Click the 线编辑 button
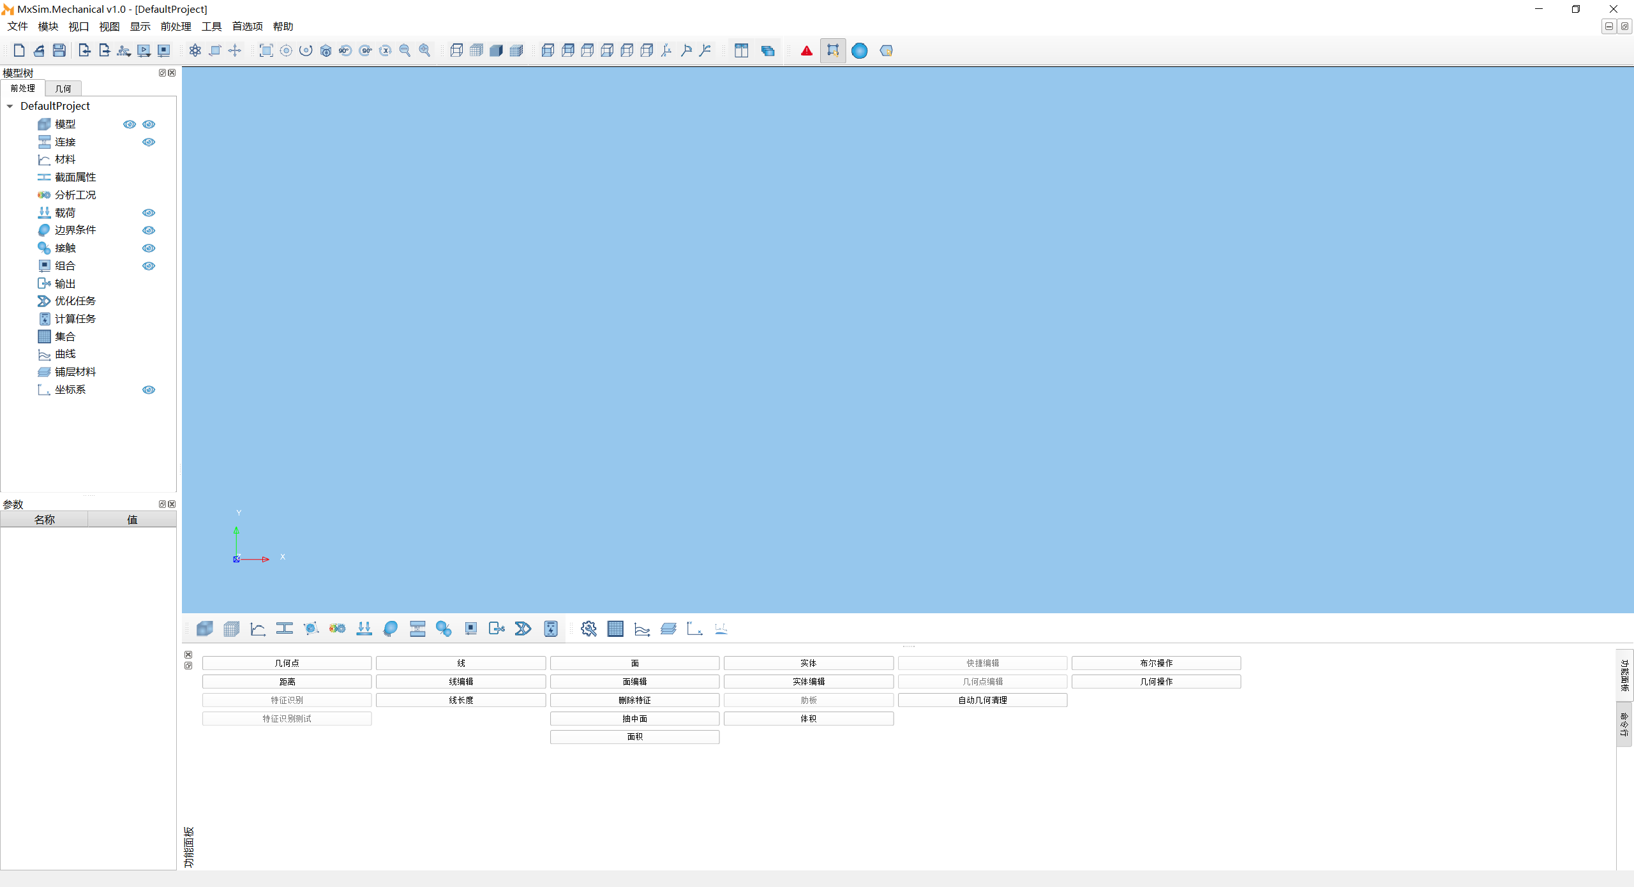This screenshot has width=1634, height=887. pos(461,682)
